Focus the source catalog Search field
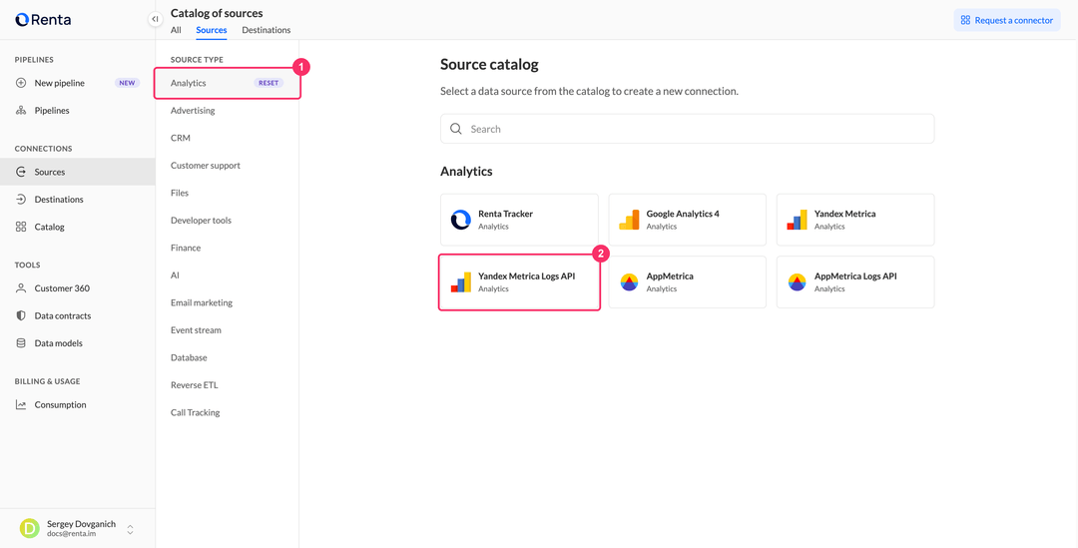 click(687, 129)
